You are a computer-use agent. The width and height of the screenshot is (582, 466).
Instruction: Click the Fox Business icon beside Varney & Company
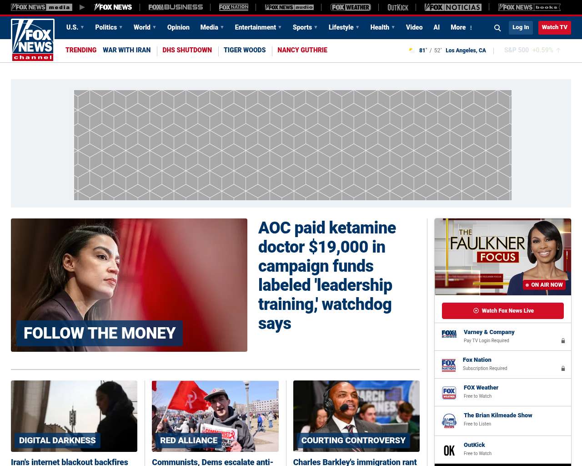pyautogui.click(x=449, y=334)
